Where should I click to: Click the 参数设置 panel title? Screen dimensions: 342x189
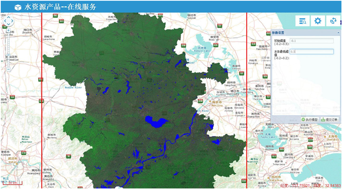(278, 33)
